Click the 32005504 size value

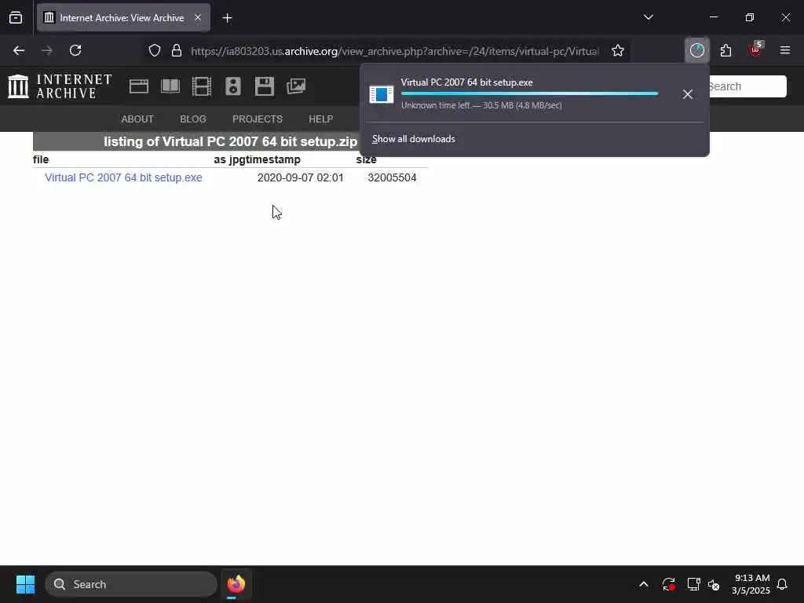pyautogui.click(x=393, y=177)
